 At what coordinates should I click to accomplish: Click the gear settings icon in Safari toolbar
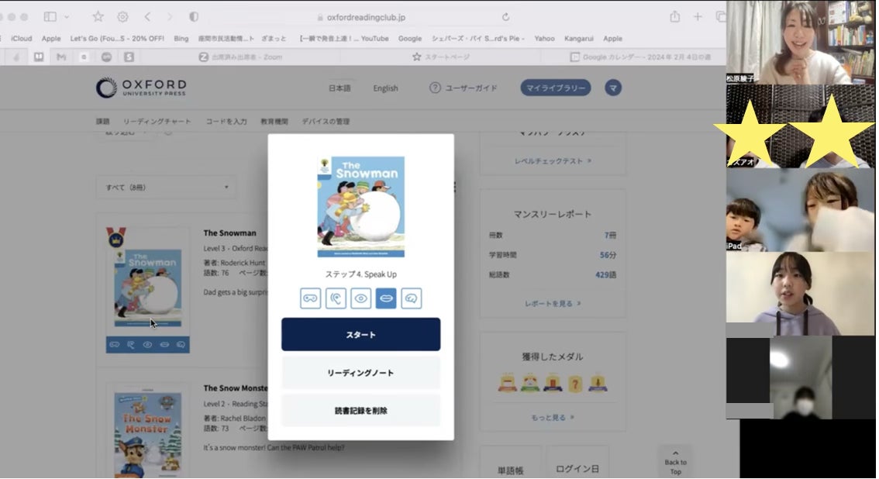[122, 17]
